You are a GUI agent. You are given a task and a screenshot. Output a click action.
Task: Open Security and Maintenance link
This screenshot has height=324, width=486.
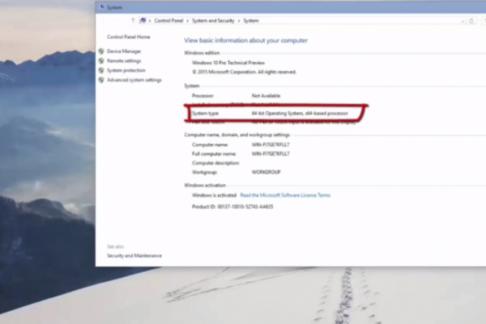point(134,256)
